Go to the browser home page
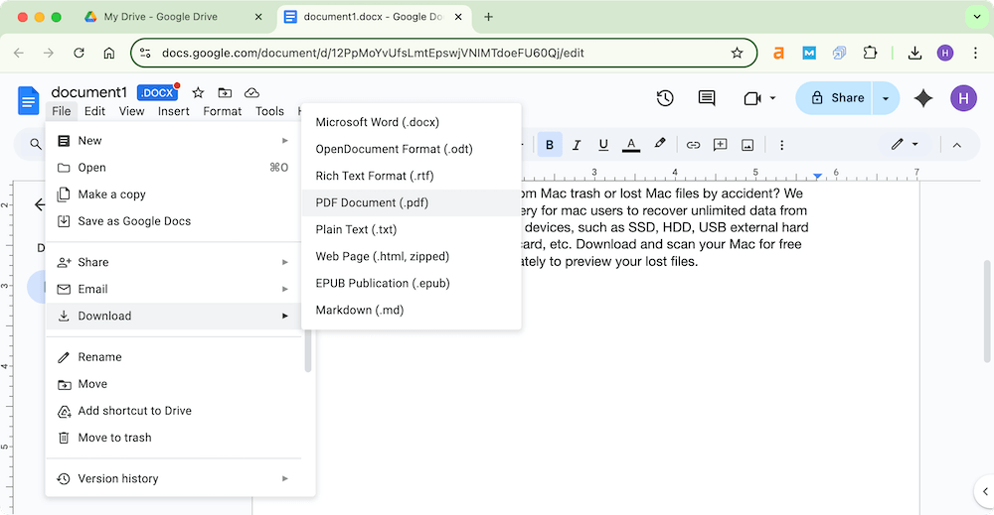Image resolution: width=994 pixels, height=515 pixels. pos(109,54)
